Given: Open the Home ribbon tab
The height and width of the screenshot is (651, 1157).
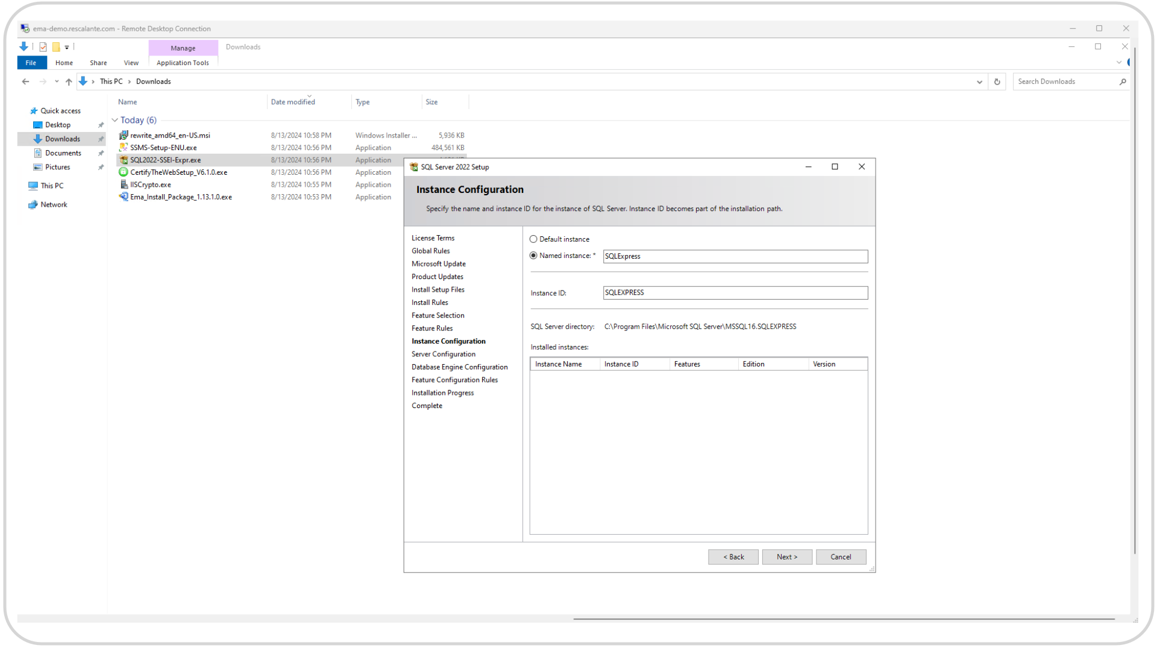Looking at the screenshot, I should pyautogui.click(x=64, y=63).
